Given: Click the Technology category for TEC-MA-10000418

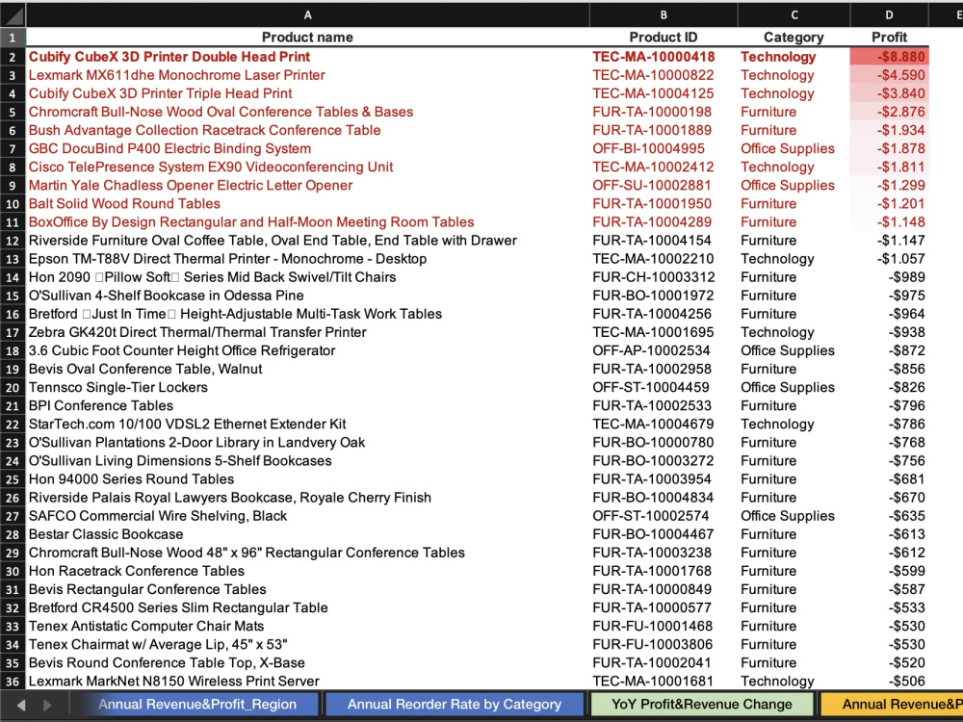Looking at the screenshot, I should 794,57.
